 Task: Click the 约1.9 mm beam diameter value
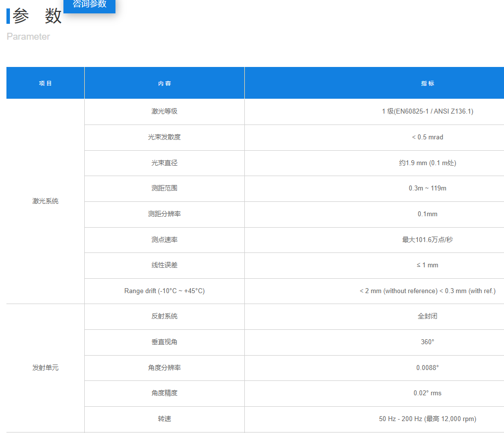click(x=427, y=163)
